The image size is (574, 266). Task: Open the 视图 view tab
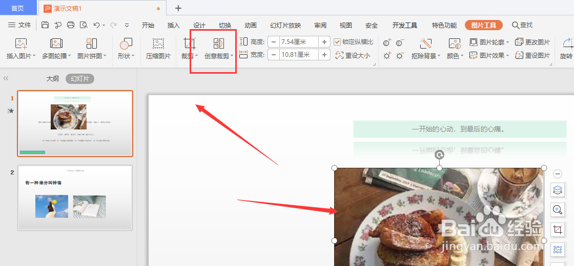coord(346,25)
